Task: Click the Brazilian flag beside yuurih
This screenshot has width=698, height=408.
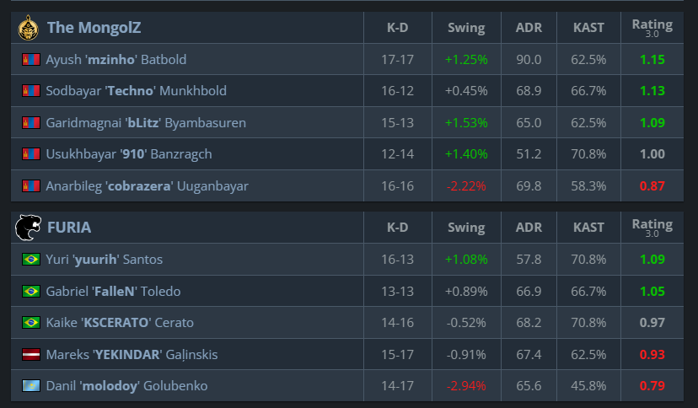Action: (x=31, y=260)
